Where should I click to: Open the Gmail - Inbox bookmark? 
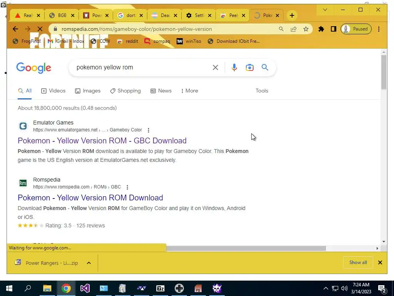[x=66, y=41]
